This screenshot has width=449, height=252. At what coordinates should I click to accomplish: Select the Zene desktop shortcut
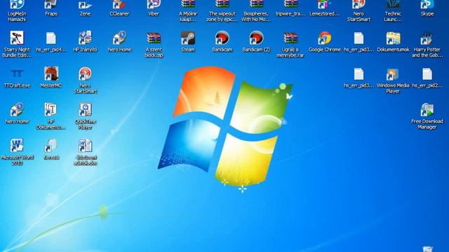(85, 8)
